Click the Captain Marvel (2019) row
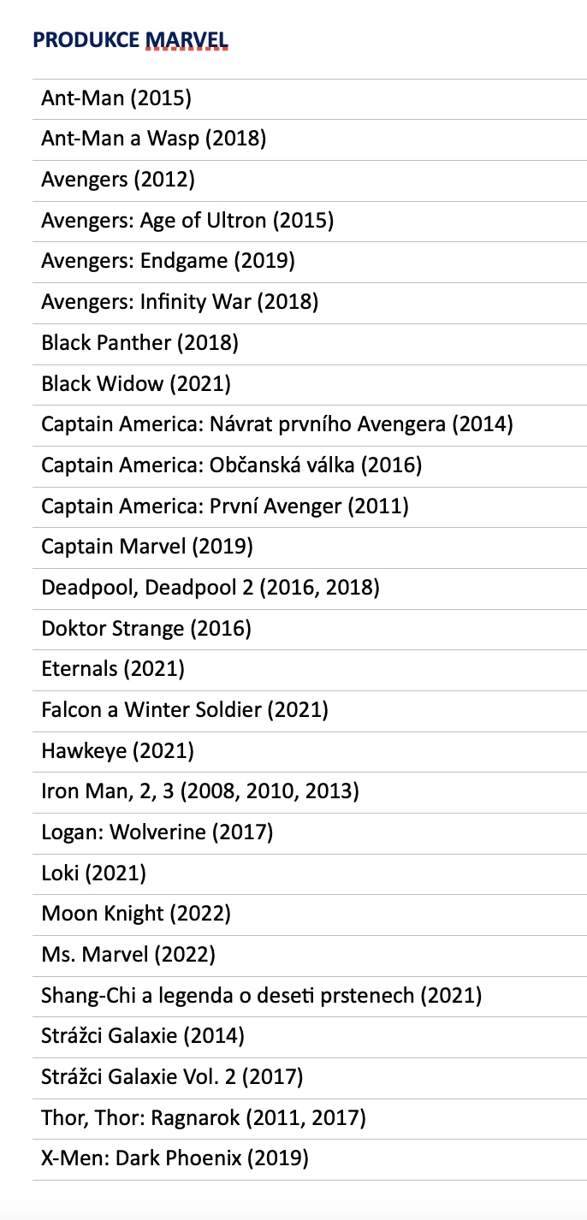The height and width of the screenshot is (1220, 587). [147, 547]
